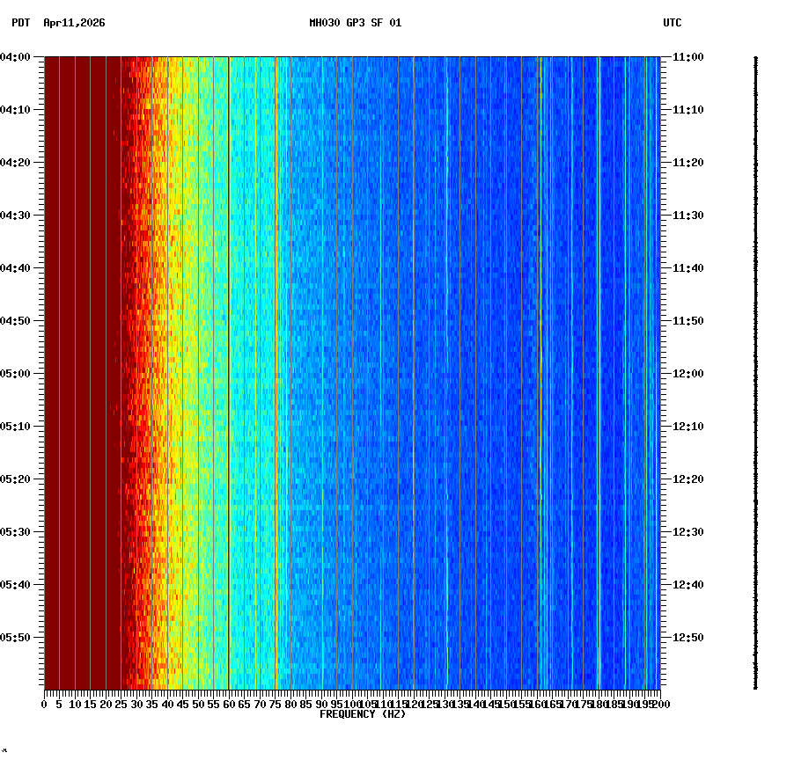Image resolution: width=794 pixels, height=760 pixels.
Task: Click the FREQUENCY (HZ) axis title
Action: pos(362,712)
